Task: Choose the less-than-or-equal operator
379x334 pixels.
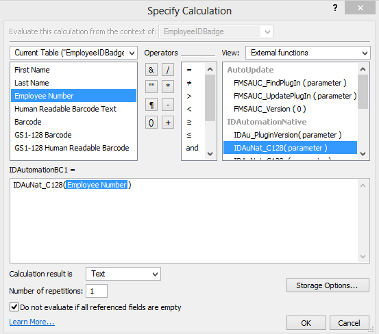Action: pyautogui.click(x=189, y=135)
